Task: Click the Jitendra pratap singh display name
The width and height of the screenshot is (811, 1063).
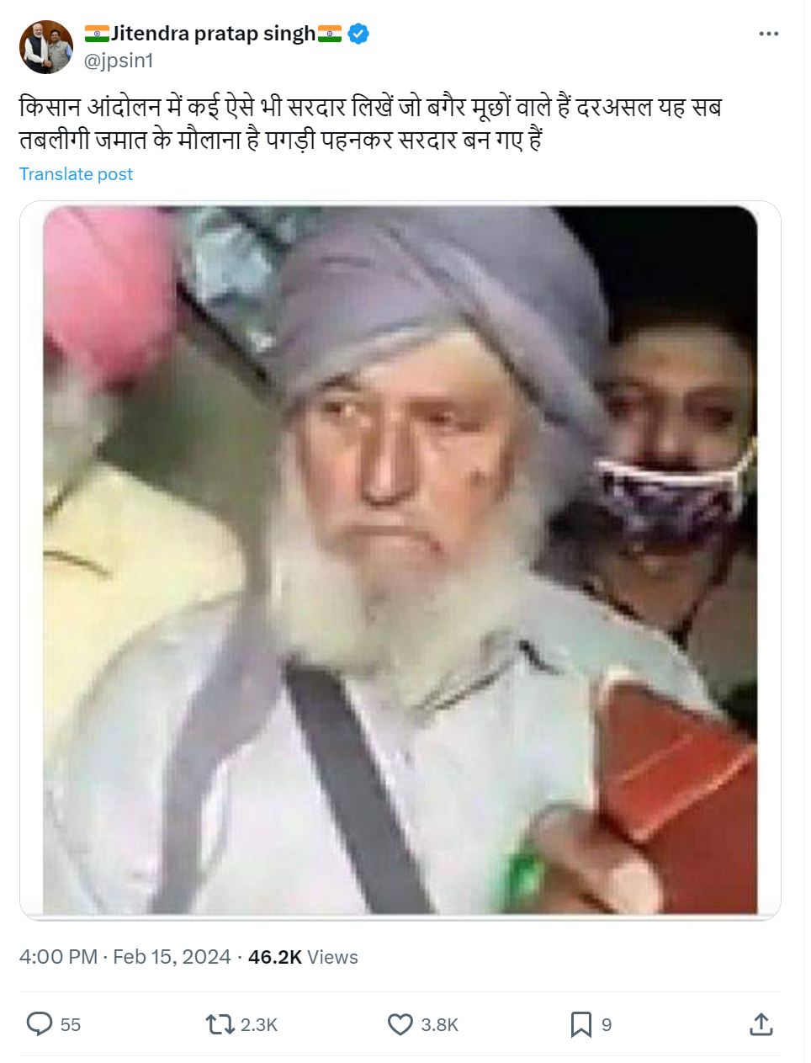Action: click(x=214, y=34)
